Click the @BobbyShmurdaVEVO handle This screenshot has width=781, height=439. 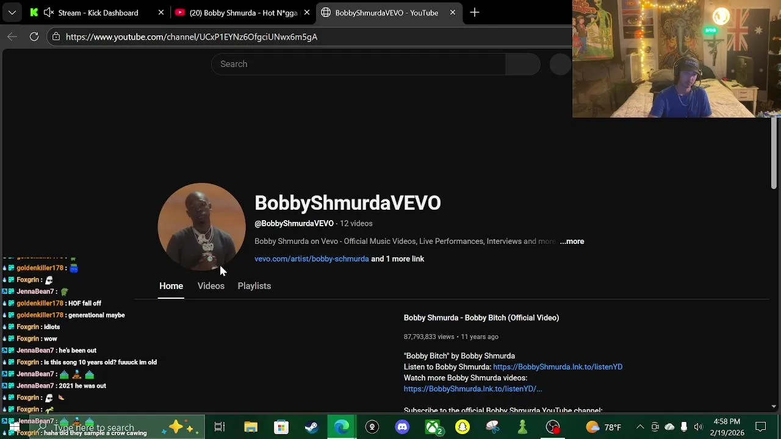tap(294, 224)
